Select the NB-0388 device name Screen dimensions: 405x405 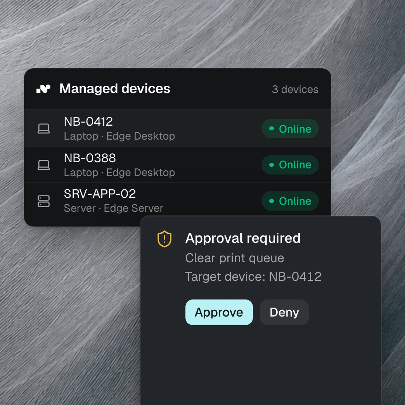[90, 158]
